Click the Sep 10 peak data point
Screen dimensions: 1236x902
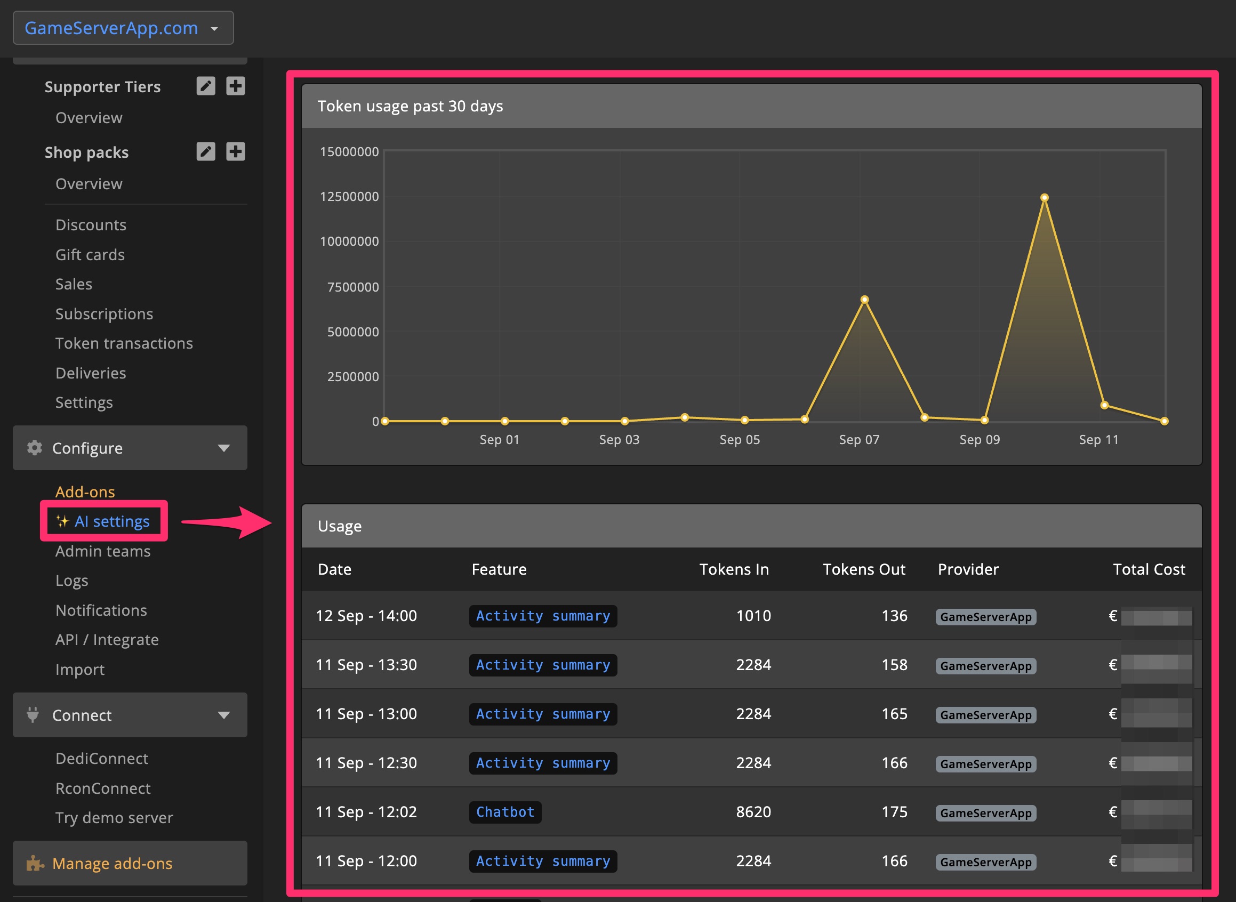[x=1044, y=198]
